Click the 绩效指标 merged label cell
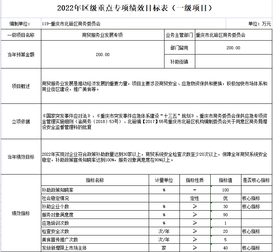 click(21, 213)
